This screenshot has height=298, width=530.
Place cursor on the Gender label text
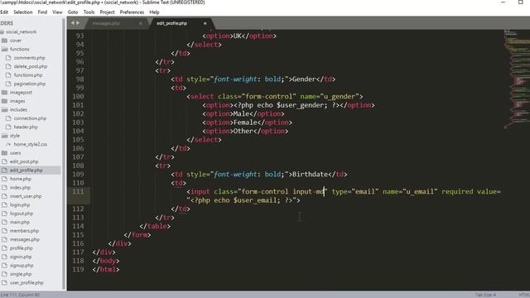click(304, 79)
